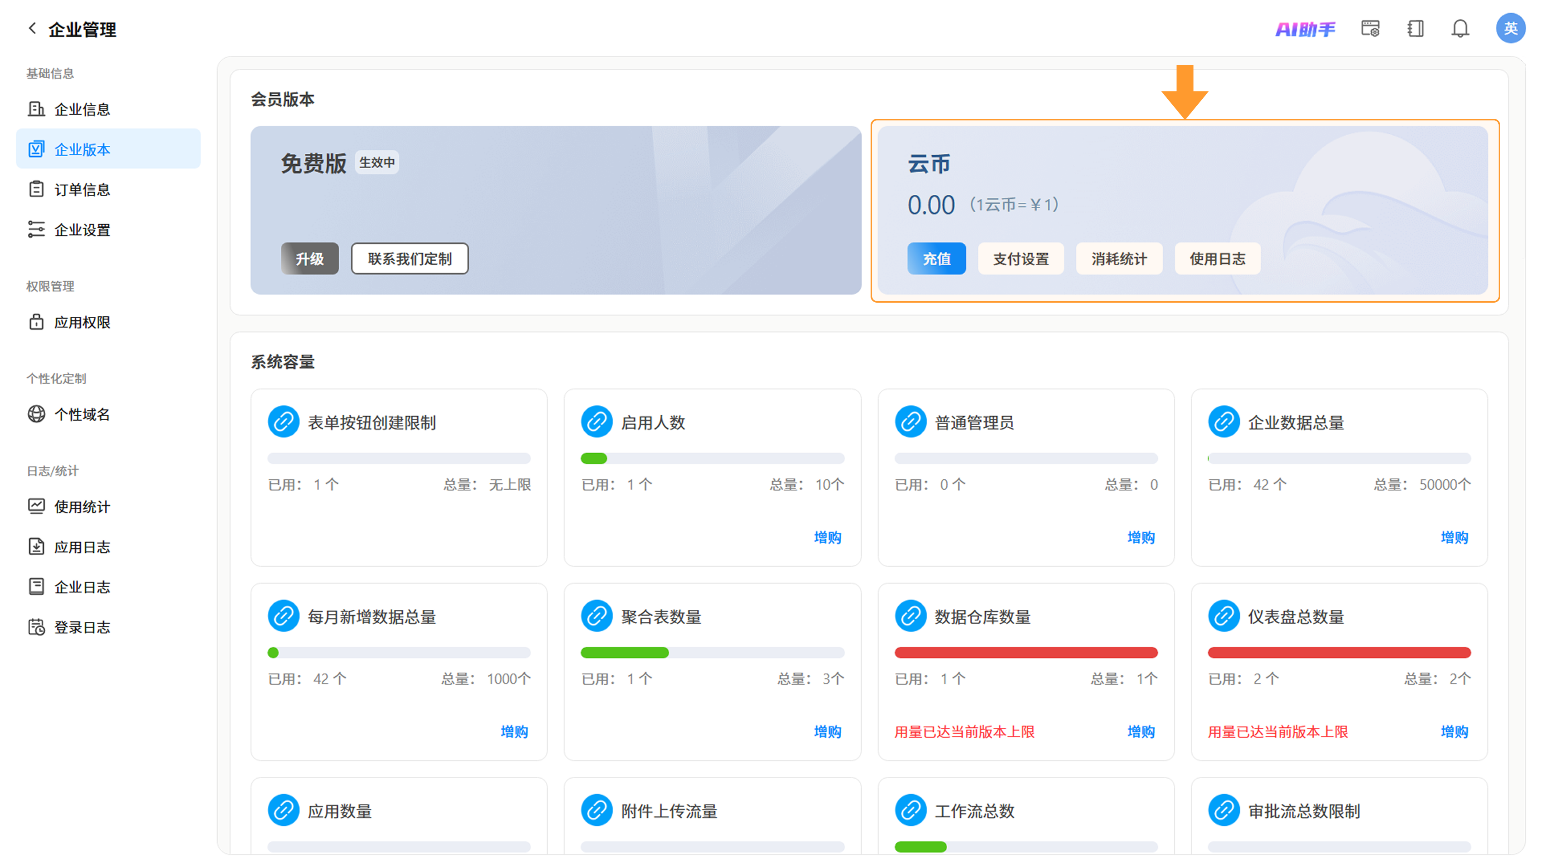Open the notifications bell
The height and width of the screenshot is (867, 1542).
pos(1460,29)
